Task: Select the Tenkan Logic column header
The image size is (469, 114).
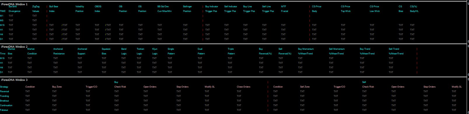Action: pos(140,51)
